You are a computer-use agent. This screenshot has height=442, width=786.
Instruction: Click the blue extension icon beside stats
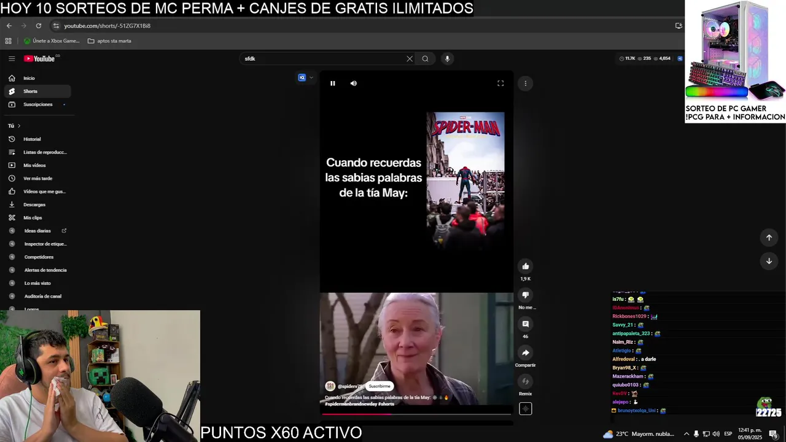pos(680,58)
